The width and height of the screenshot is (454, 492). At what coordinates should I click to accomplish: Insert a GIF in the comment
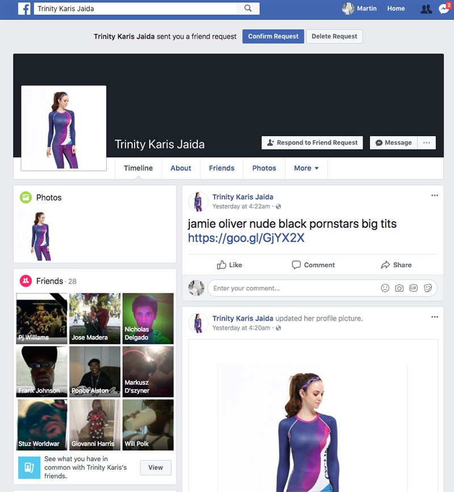[x=414, y=288]
